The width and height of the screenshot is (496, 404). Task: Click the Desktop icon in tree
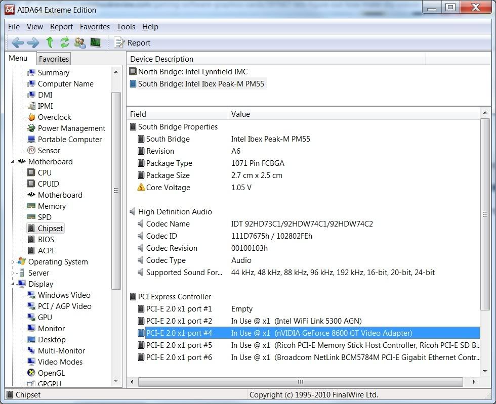31,339
